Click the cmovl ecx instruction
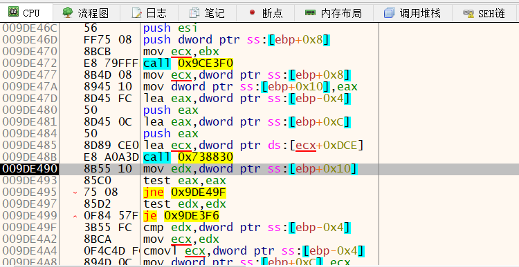The height and width of the screenshot is (267, 519). click(x=254, y=251)
